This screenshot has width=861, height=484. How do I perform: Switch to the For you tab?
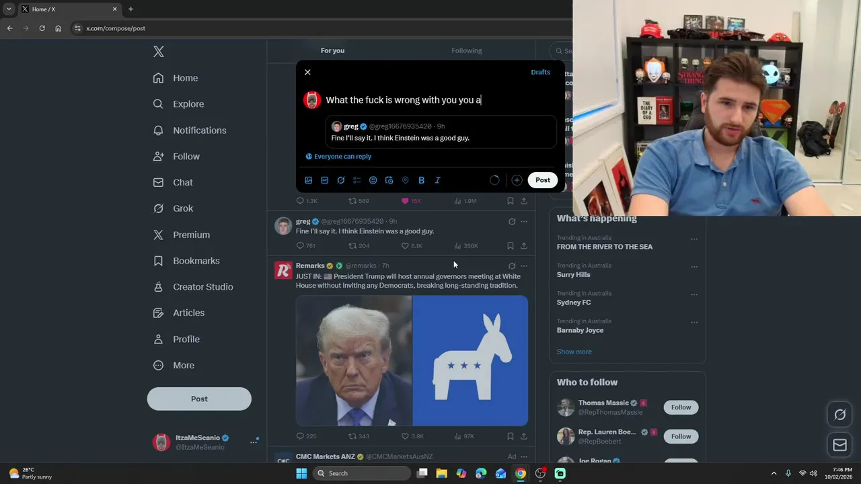point(332,50)
